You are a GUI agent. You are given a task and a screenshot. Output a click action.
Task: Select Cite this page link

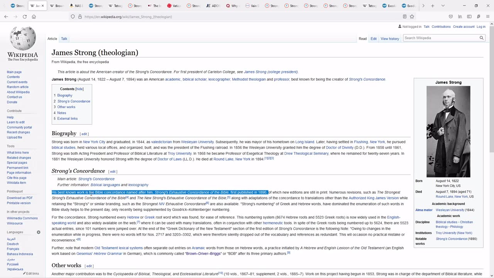coord(17,178)
